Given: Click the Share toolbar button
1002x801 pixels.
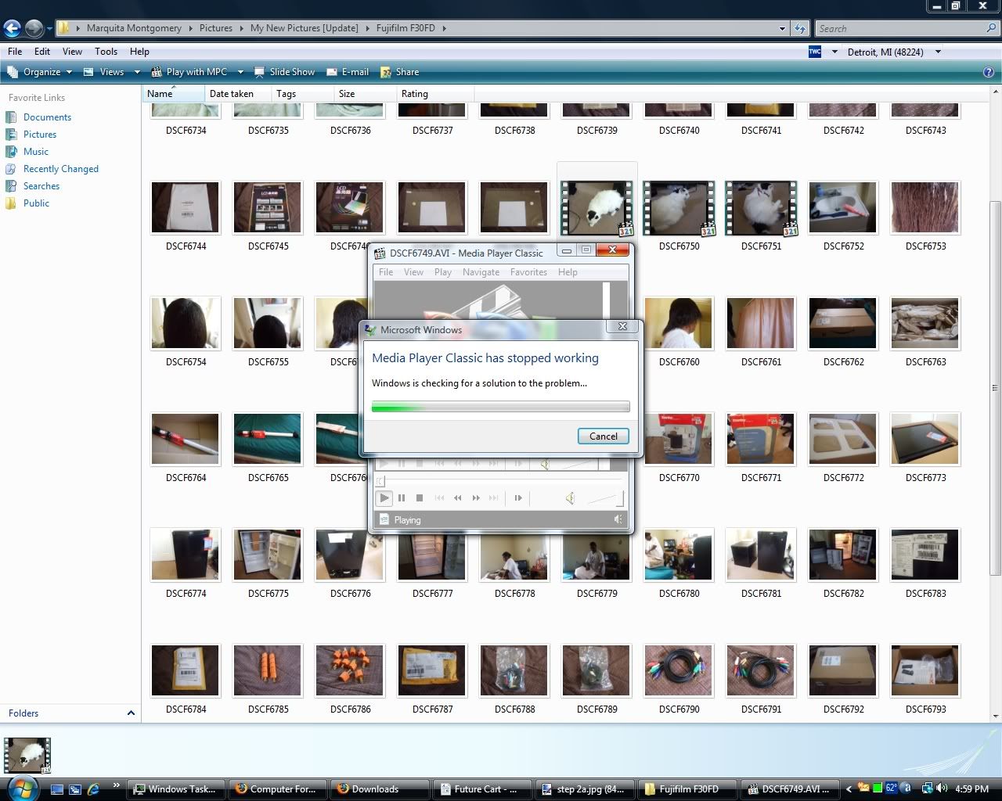Looking at the screenshot, I should [400, 72].
